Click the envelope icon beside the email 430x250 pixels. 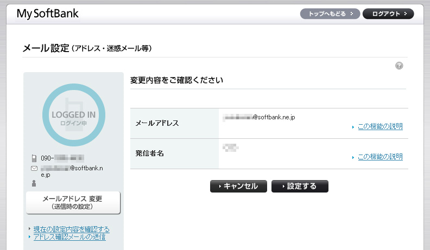(x=34, y=169)
